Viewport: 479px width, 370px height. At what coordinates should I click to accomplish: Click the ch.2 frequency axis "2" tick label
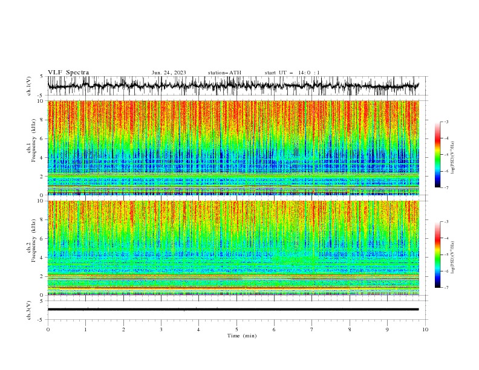click(42, 276)
